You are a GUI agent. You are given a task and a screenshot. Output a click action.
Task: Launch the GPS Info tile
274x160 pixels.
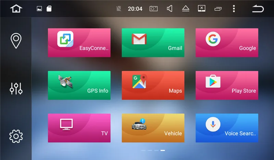(79, 85)
